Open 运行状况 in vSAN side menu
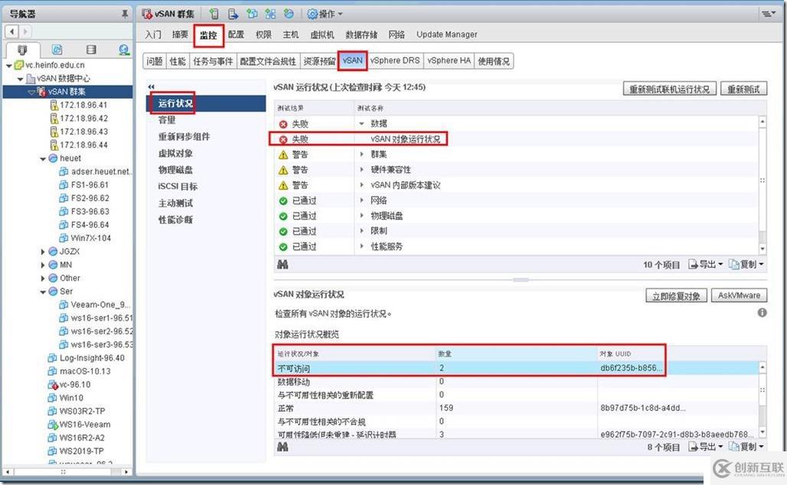Screen dimensions: 787x485 tap(206, 103)
